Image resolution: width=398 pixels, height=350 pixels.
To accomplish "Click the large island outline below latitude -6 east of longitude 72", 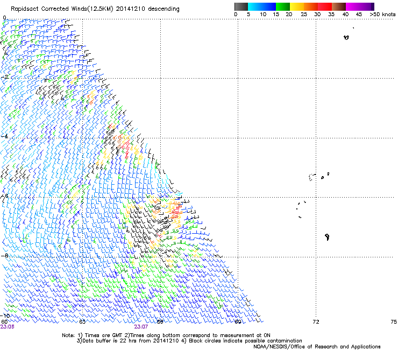I will pyautogui.click(x=327, y=237).
